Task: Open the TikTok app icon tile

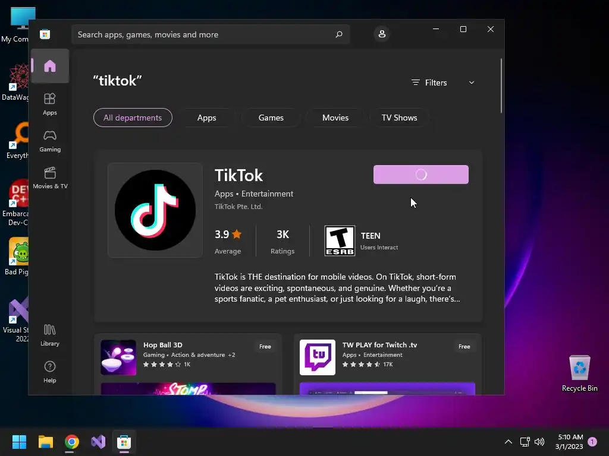Action: [x=155, y=210]
